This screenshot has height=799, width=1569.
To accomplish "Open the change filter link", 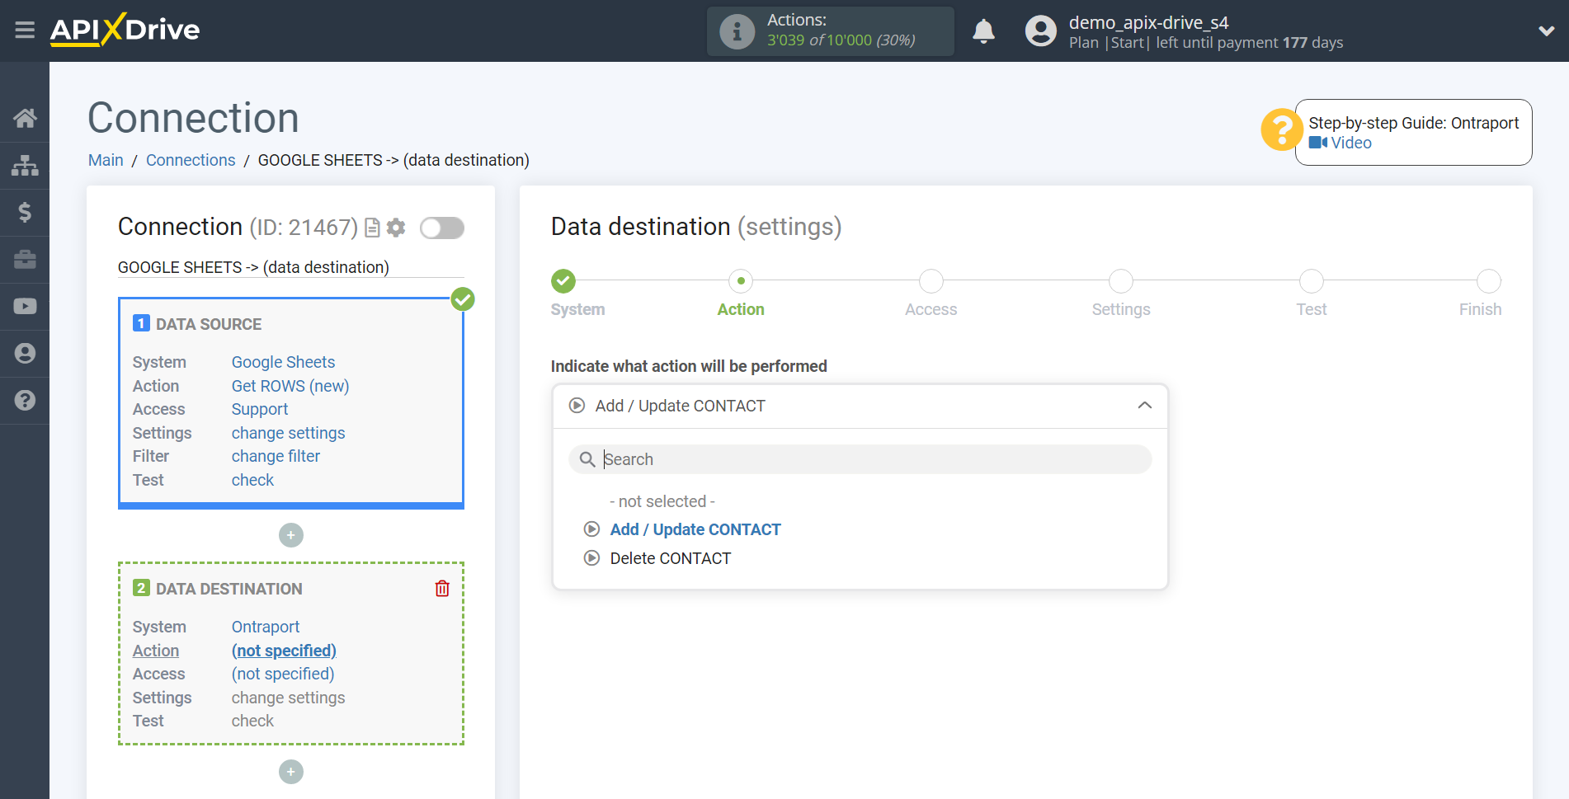I will pyautogui.click(x=276, y=456).
